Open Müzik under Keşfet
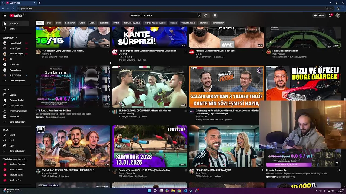 pyautogui.click(x=15, y=135)
